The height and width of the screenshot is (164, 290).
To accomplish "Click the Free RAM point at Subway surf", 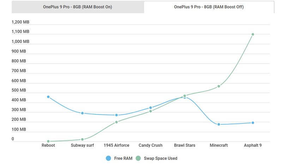I will pyautogui.click(x=82, y=113).
